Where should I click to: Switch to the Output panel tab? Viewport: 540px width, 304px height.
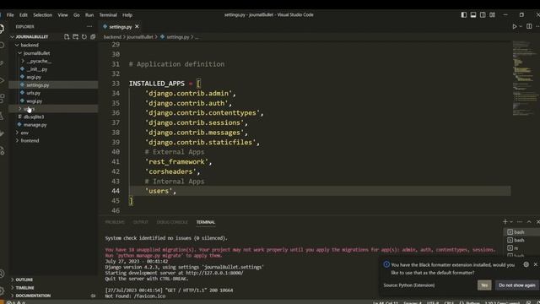click(x=141, y=222)
